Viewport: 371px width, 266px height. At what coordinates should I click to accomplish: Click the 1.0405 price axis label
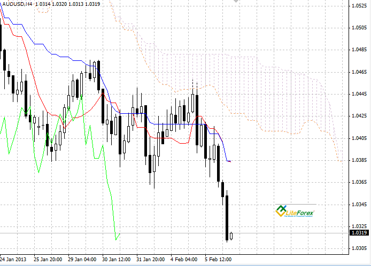pyautogui.click(x=359, y=138)
